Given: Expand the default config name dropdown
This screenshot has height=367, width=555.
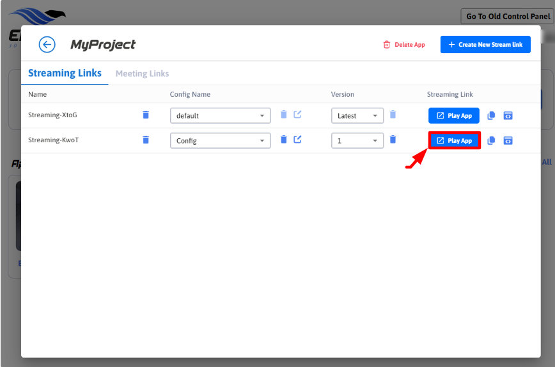Looking at the screenshot, I should (x=220, y=116).
